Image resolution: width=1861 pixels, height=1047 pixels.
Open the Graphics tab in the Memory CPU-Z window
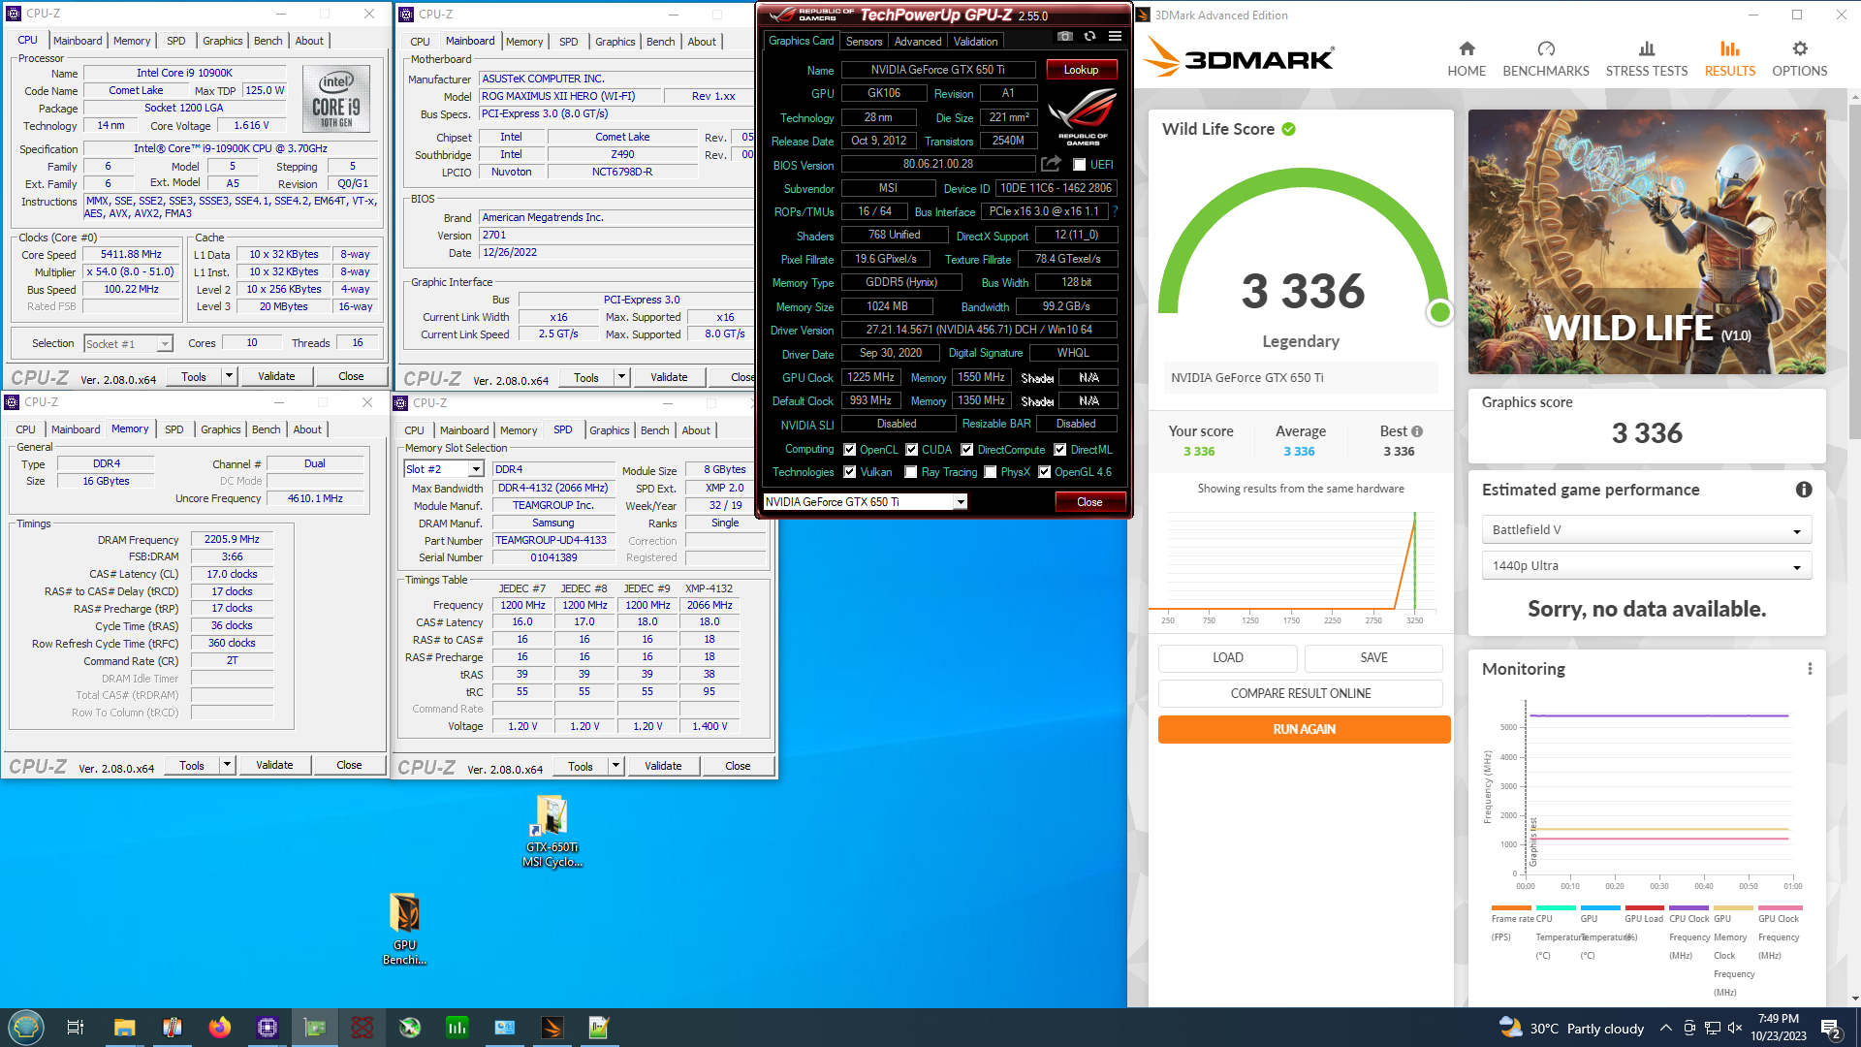(220, 429)
